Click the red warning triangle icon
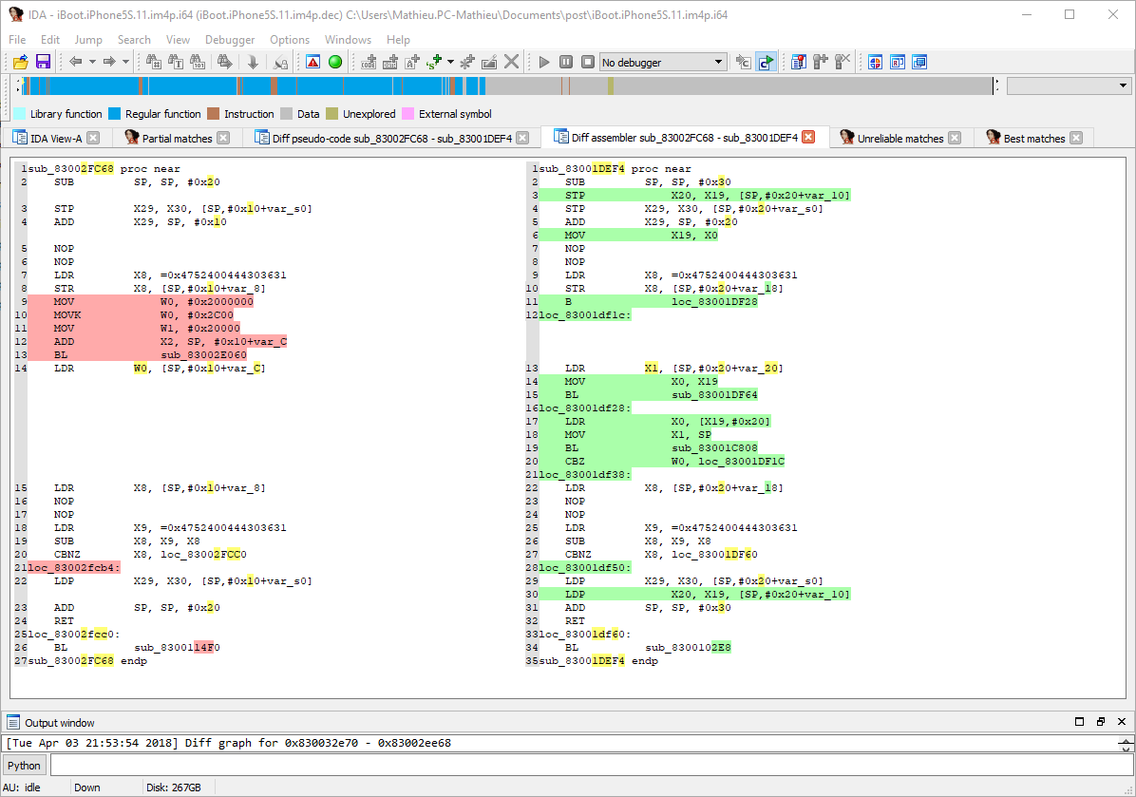Viewport: 1136px width, 797px height. [313, 62]
